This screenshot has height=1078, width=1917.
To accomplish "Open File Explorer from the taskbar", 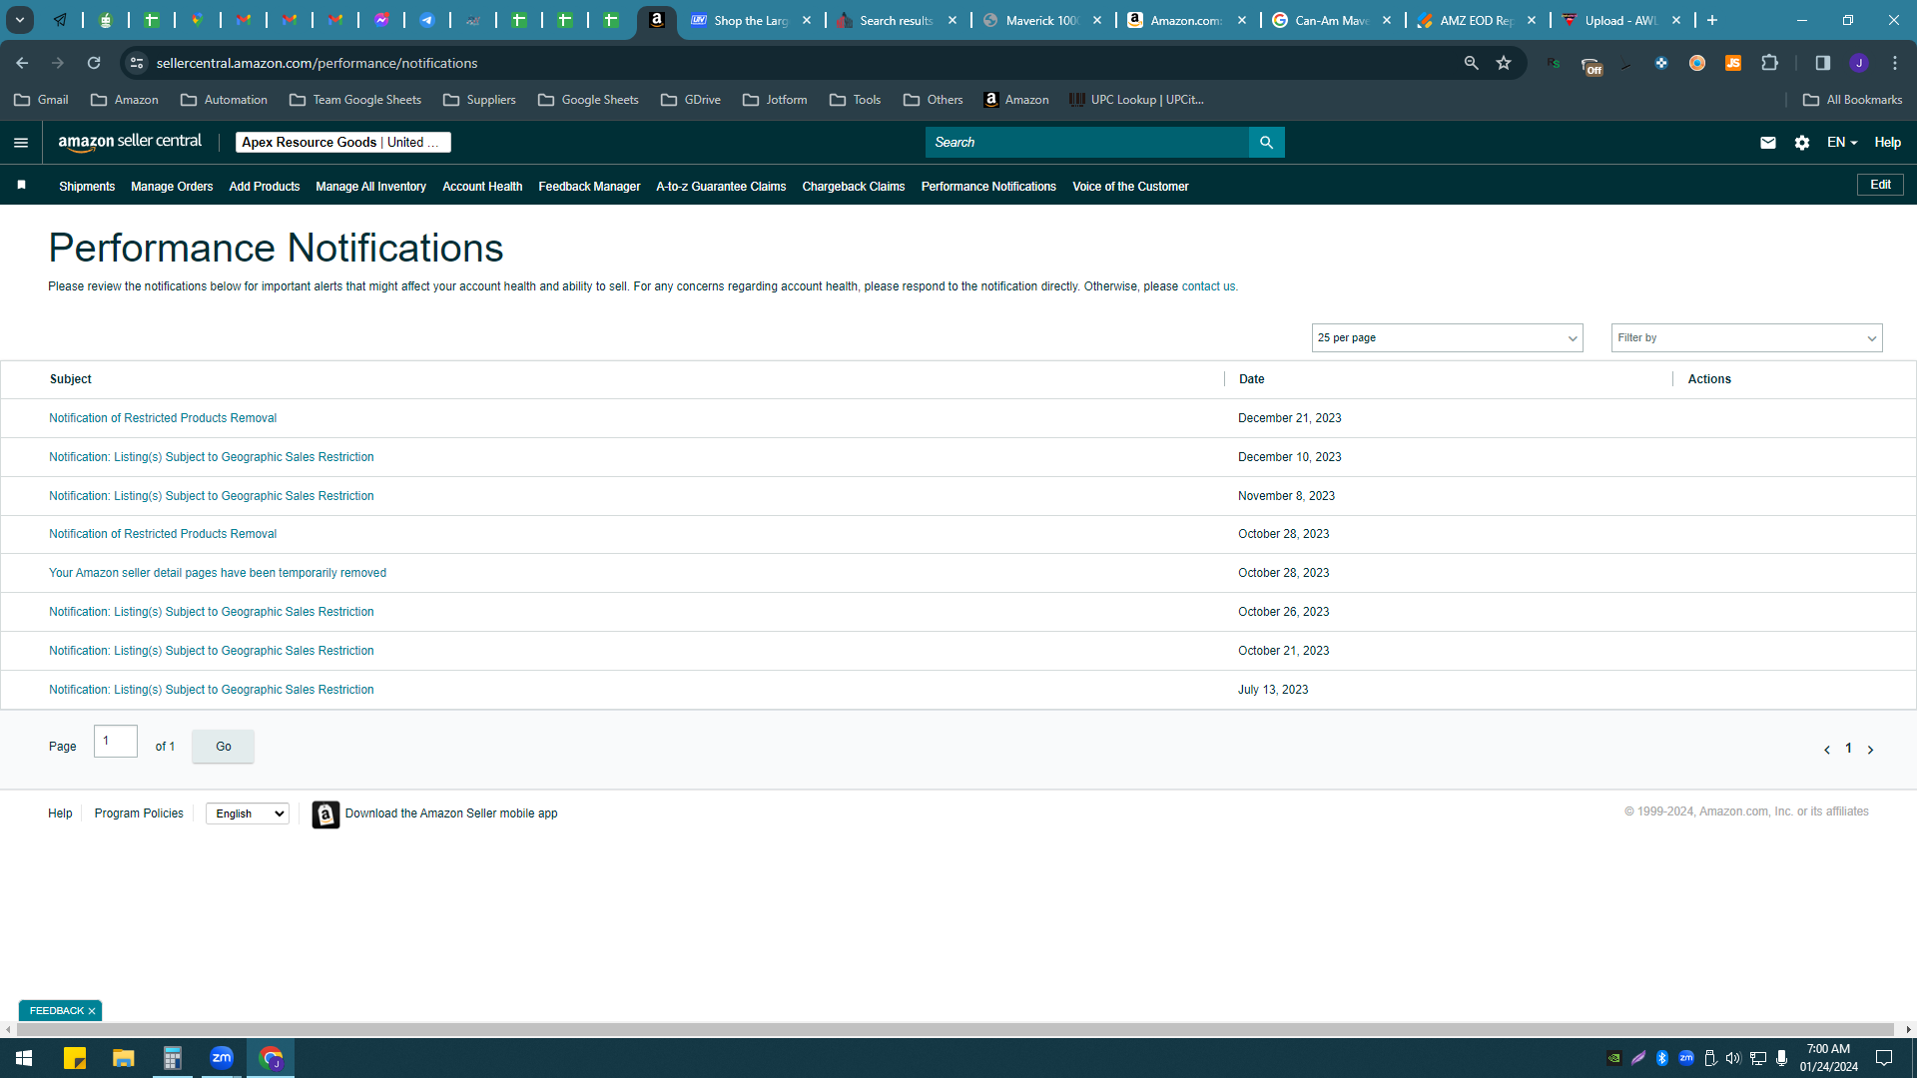I will pos(123,1058).
